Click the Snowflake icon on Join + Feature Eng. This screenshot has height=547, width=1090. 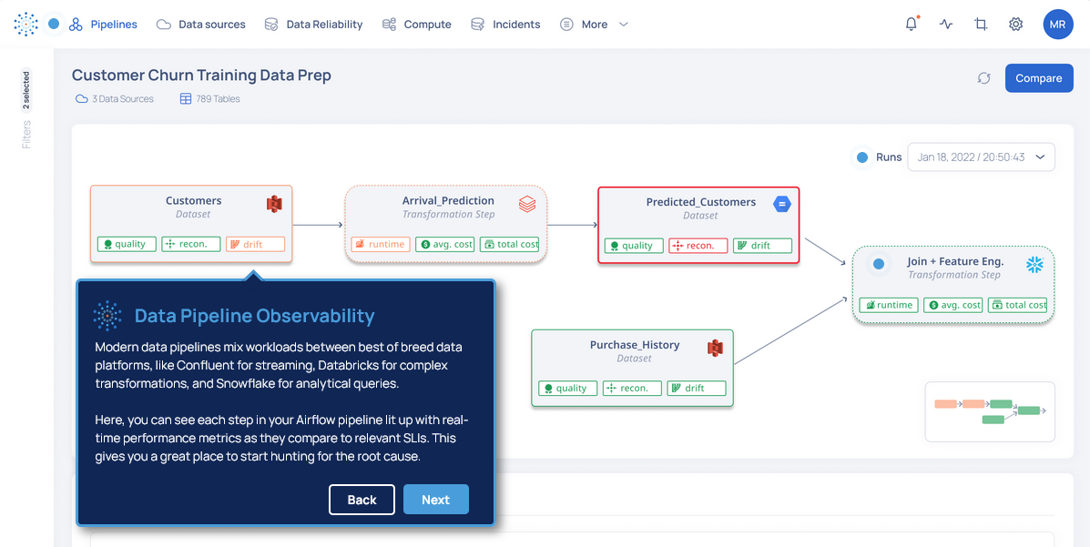click(1035, 265)
